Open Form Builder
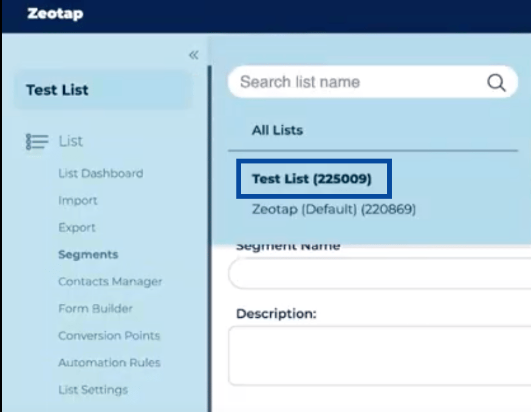531x412 pixels. tap(95, 309)
